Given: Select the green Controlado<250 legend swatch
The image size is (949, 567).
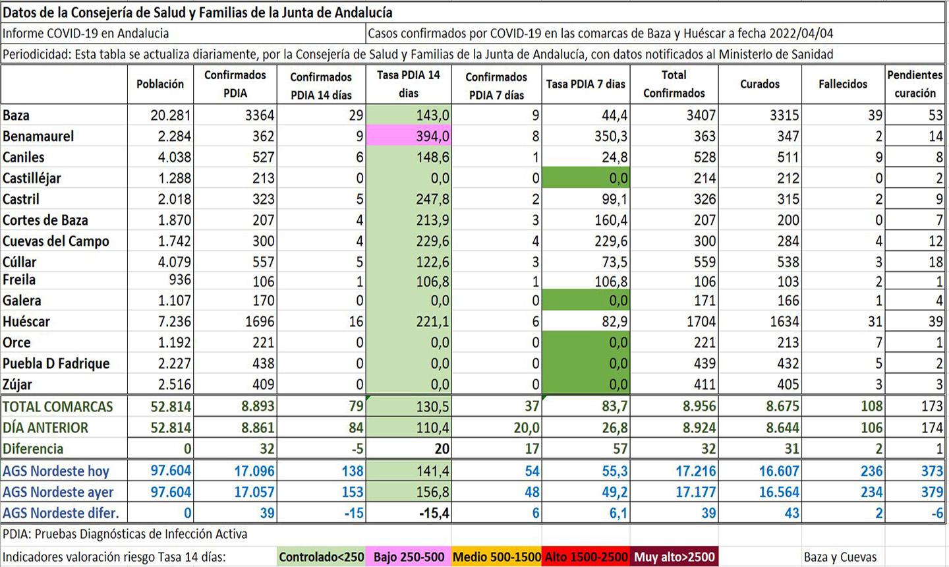Looking at the screenshot, I should pyautogui.click(x=321, y=557).
